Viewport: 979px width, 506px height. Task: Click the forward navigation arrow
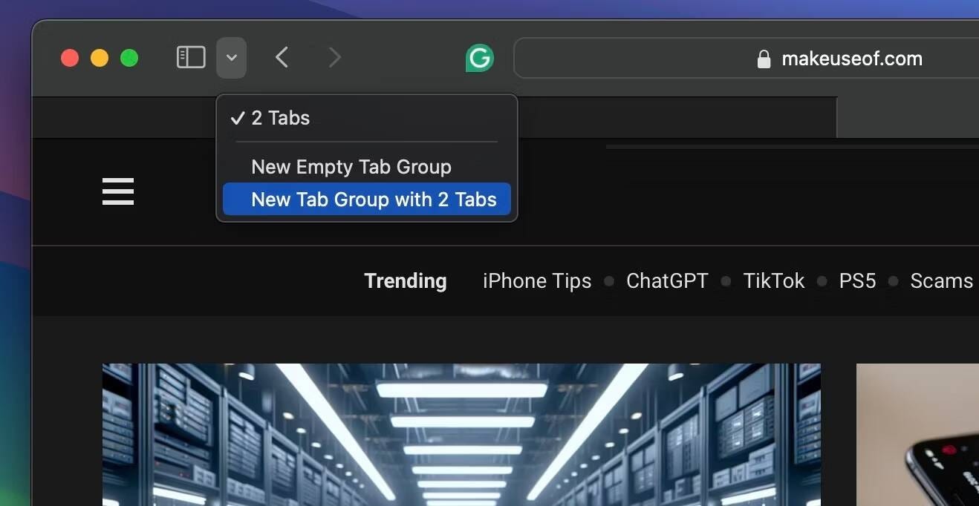tap(334, 57)
